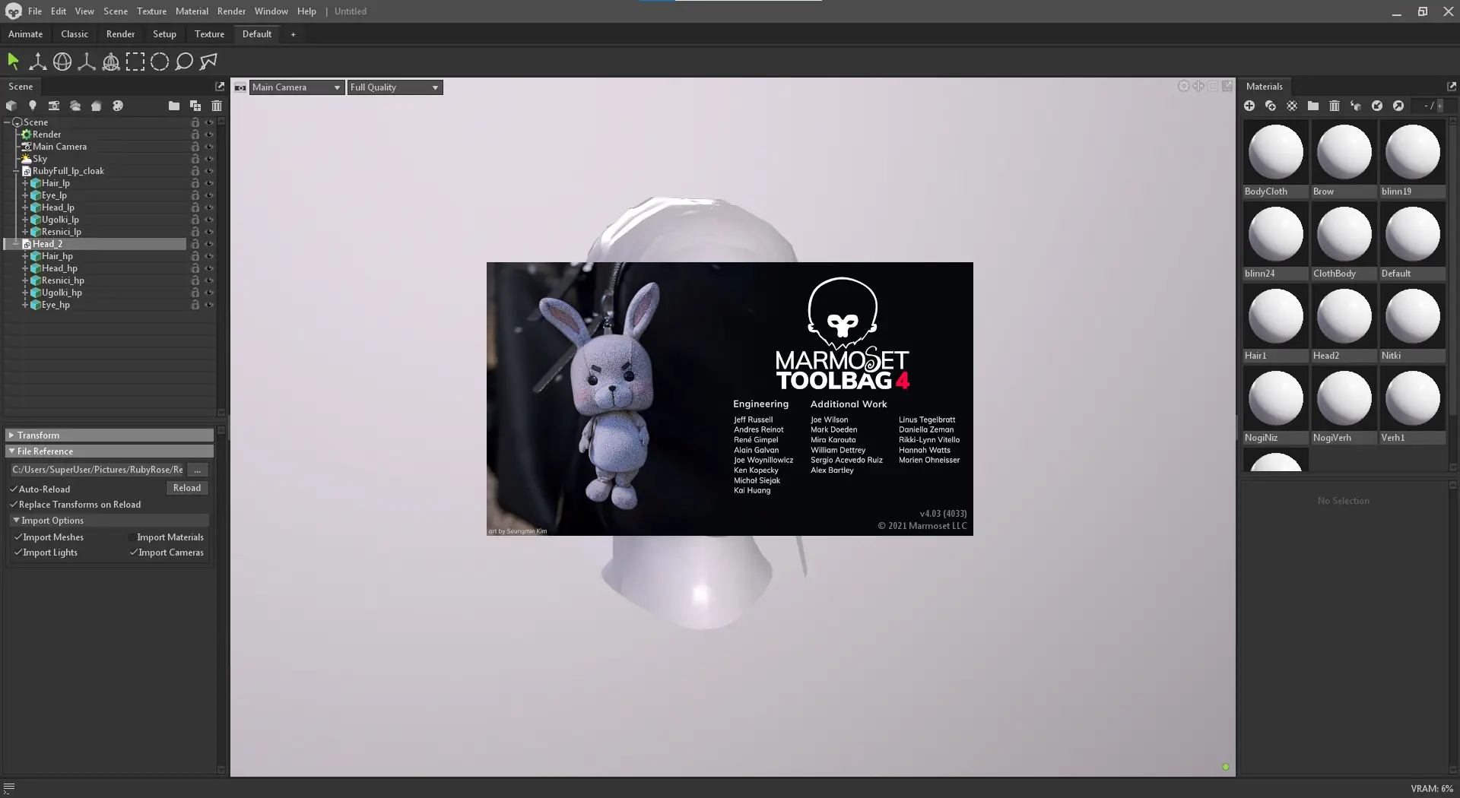Browse for file with the ellipsis button
The width and height of the screenshot is (1460, 798).
[x=198, y=470]
